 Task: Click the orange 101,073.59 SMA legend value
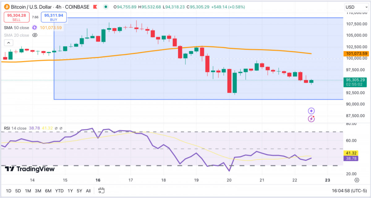click(x=50, y=28)
